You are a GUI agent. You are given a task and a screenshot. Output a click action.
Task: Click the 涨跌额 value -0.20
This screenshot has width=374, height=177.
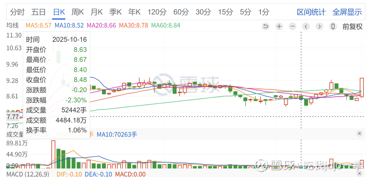click(x=79, y=90)
